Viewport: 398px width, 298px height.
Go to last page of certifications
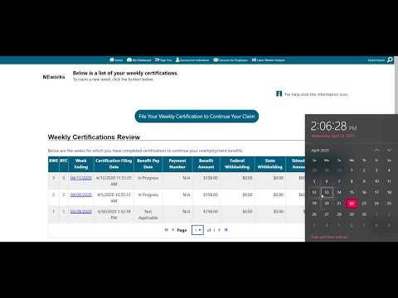pyautogui.click(x=226, y=230)
